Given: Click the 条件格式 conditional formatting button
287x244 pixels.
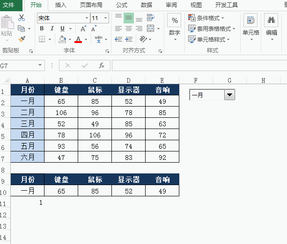Looking at the screenshot, I should coord(206,18).
